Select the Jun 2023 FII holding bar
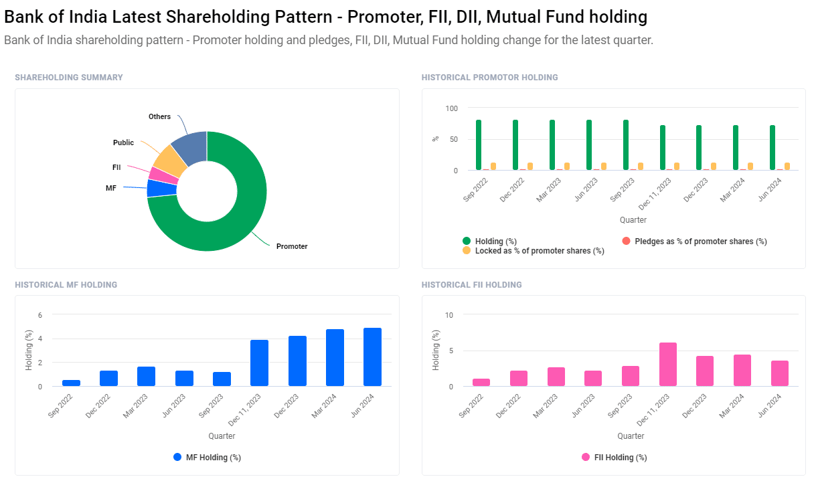Image resolution: width=814 pixels, height=479 pixels. pyautogui.click(x=593, y=378)
